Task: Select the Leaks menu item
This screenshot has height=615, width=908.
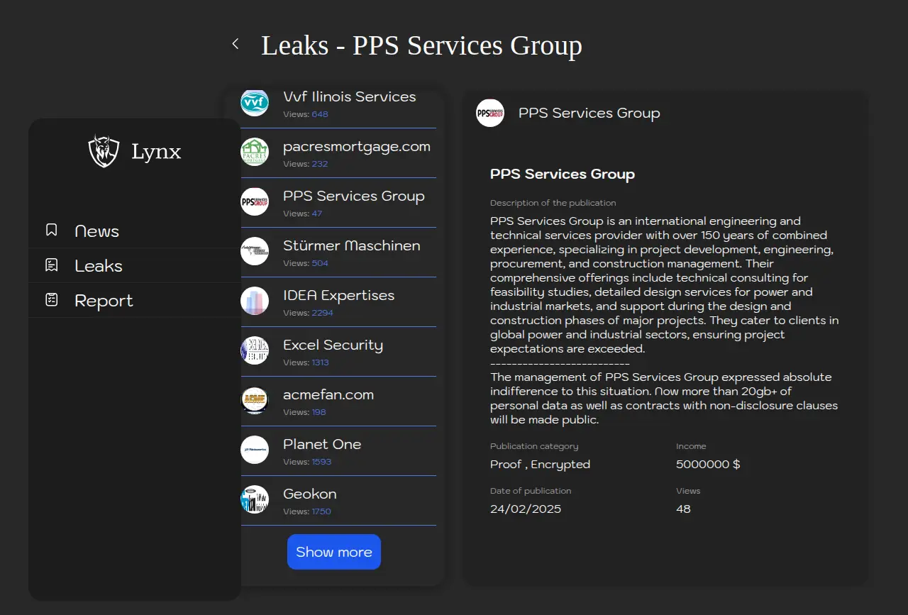Action: tap(99, 266)
